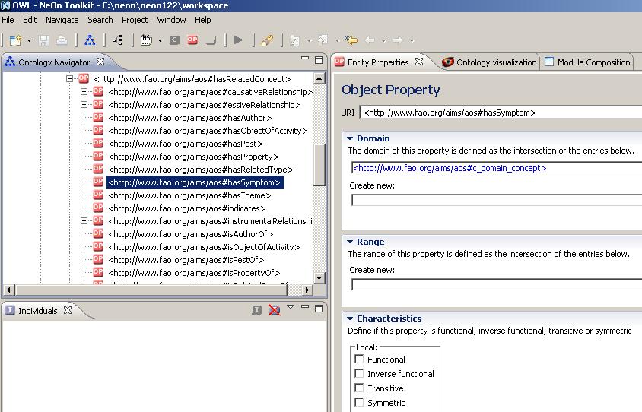The image size is (642, 412).
Task: Select the isPestOf property in tree
Action: [x=186, y=260]
